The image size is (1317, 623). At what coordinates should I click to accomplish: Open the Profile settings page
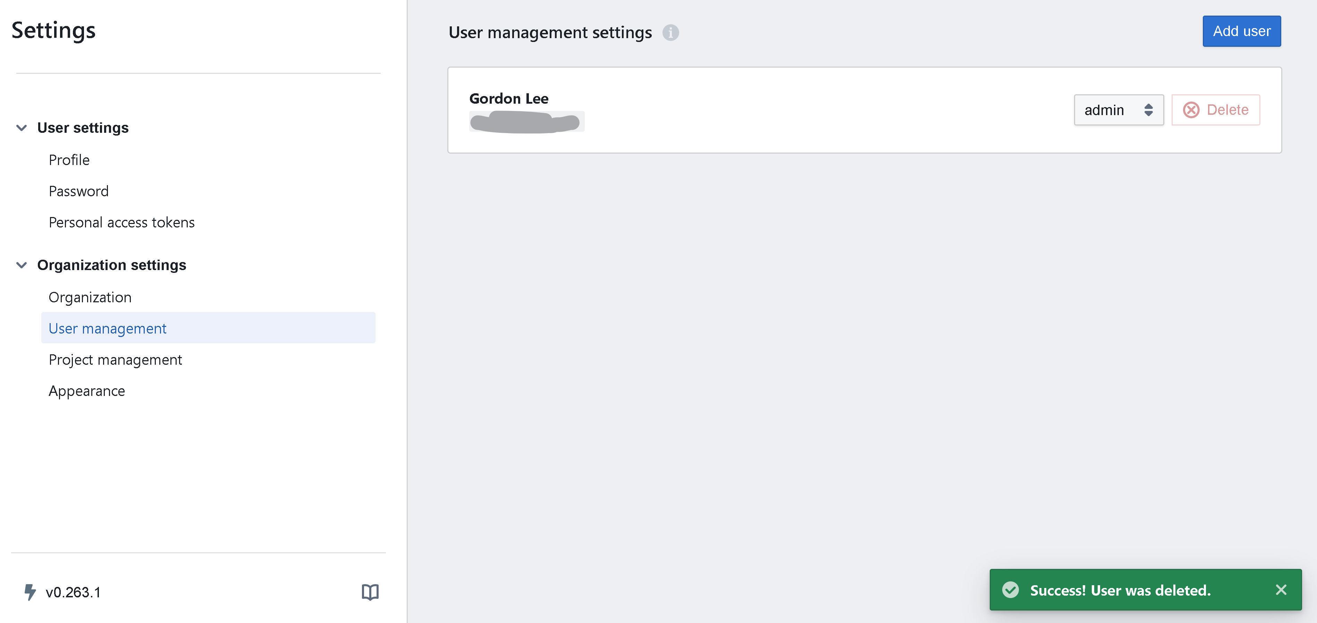(69, 160)
